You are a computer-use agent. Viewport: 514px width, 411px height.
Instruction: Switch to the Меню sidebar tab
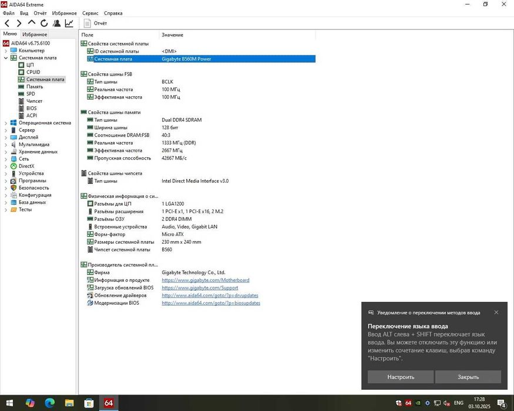coord(10,33)
